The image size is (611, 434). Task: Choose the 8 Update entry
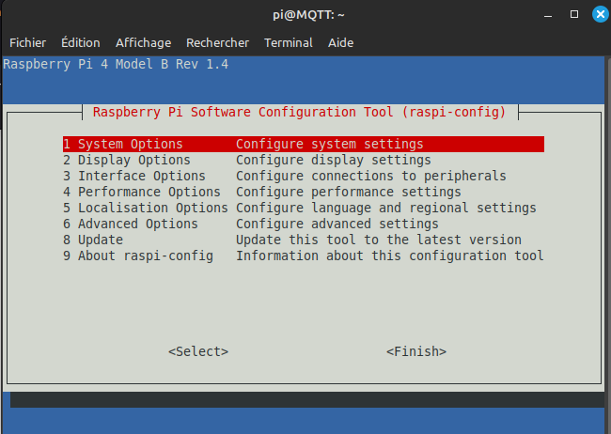[x=92, y=240]
